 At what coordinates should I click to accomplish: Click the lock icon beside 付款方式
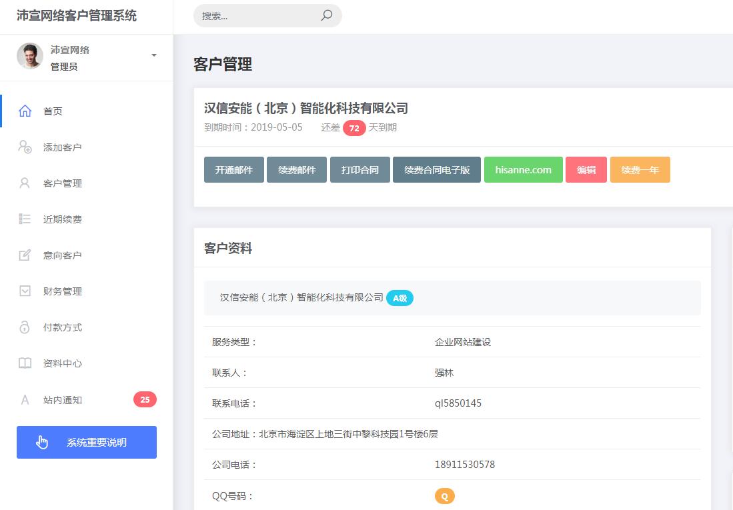point(25,327)
